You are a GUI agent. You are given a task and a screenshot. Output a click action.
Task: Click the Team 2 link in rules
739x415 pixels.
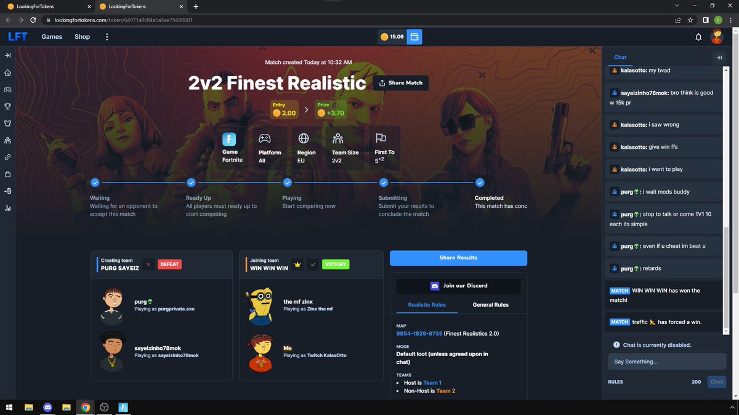tap(446, 390)
